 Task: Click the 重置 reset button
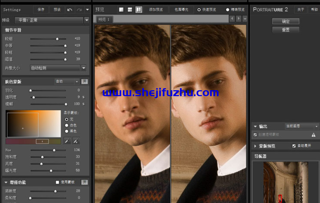click(x=285, y=30)
